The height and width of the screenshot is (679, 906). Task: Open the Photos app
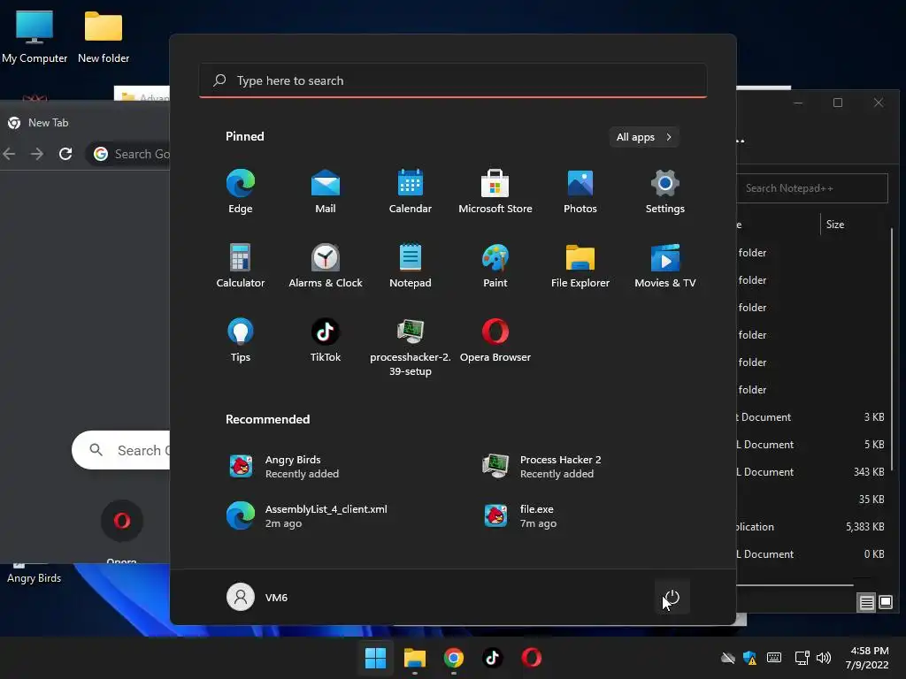pos(580,192)
